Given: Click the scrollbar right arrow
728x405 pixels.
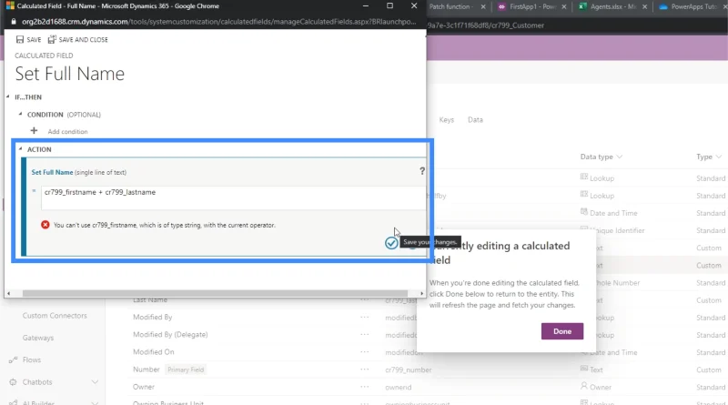Looking at the screenshot, I should pyautogui.click(x=421, y=294).
